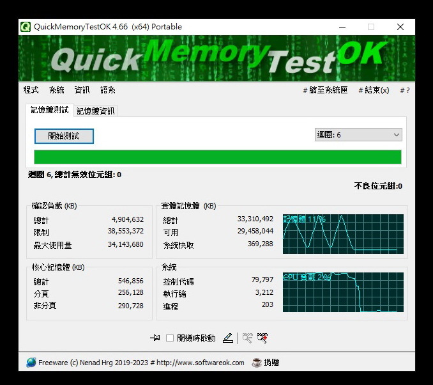Enable the 開機時啟動 startup checkbox
Image resolution: width=433 pixels, height=385 pixels.
tap(169, 338)
